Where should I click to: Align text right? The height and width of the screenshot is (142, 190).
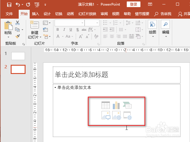point(118,36)
